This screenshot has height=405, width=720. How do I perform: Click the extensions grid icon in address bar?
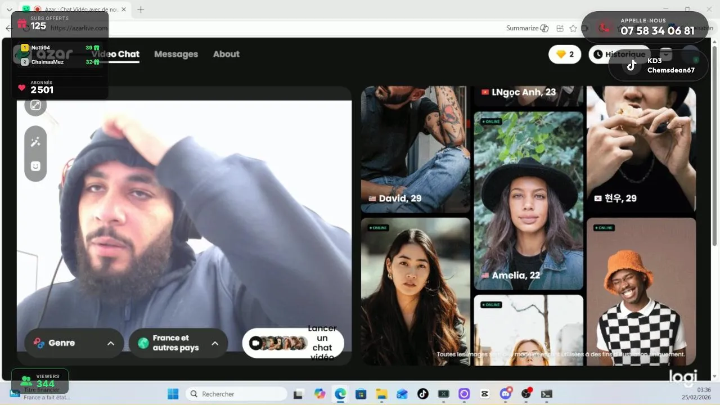point(560,28)
